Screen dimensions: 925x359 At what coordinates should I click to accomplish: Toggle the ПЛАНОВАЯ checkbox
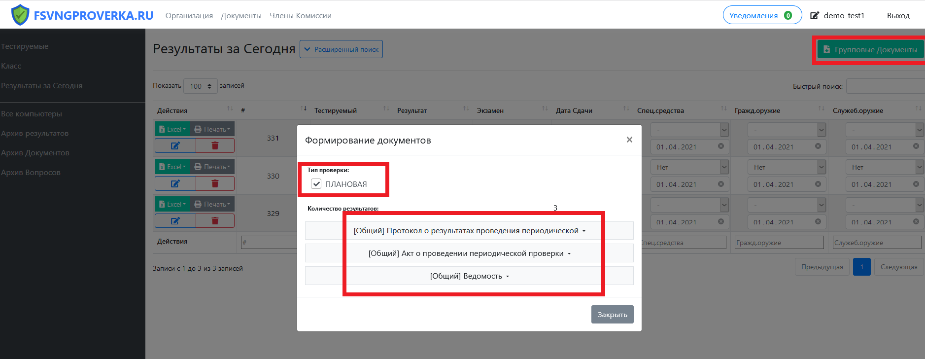tap(316, 184)
